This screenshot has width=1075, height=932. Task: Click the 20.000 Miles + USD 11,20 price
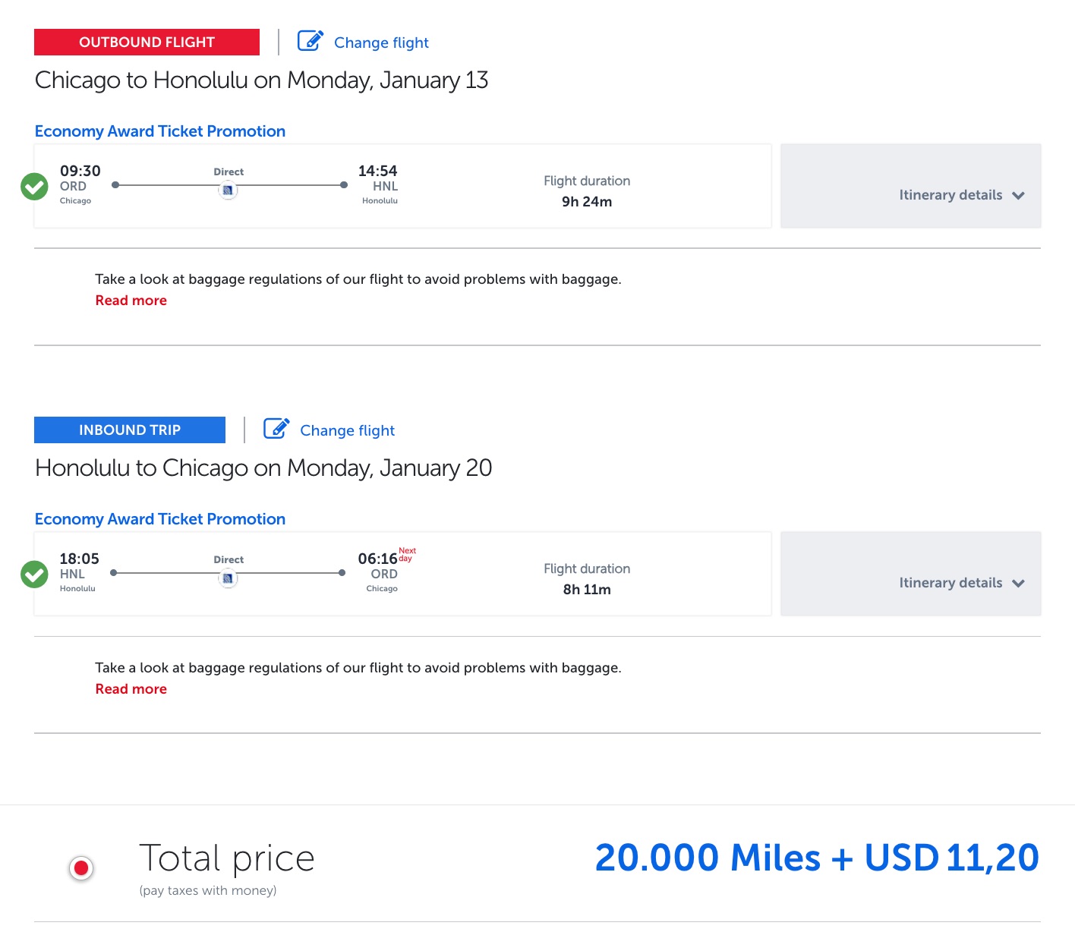(817, 858)
